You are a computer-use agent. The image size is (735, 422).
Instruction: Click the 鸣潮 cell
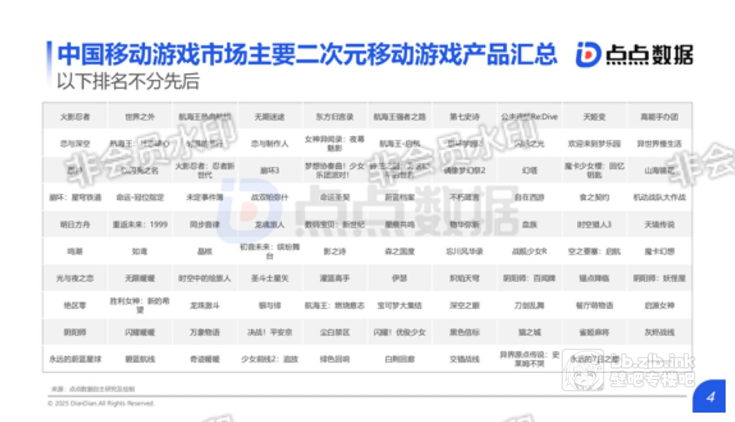click(x=75, y=251)
